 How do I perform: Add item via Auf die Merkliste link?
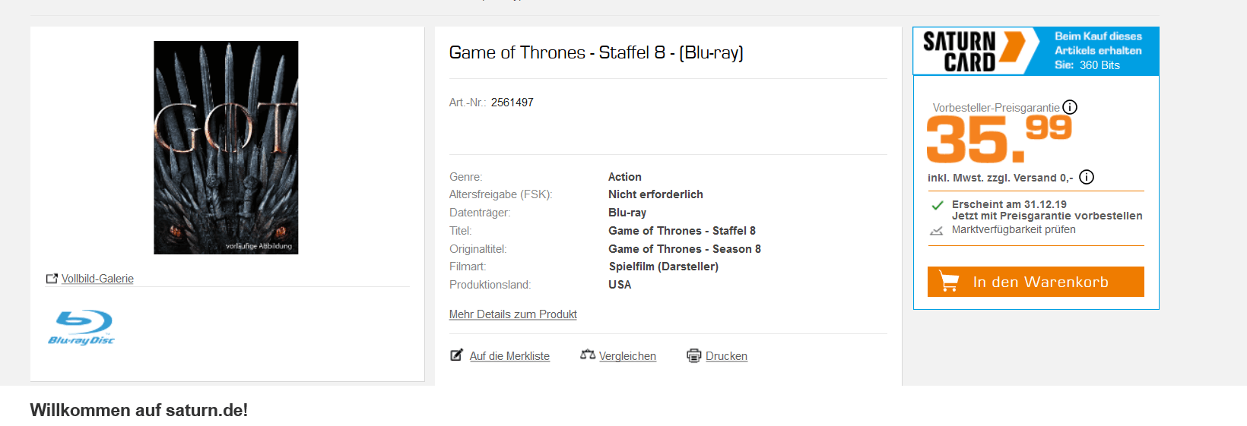point(509,356)
